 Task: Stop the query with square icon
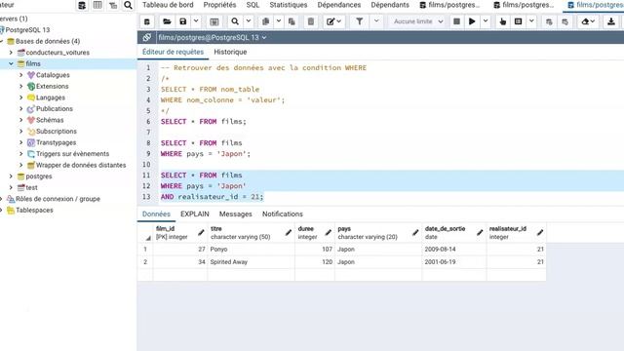457,21
